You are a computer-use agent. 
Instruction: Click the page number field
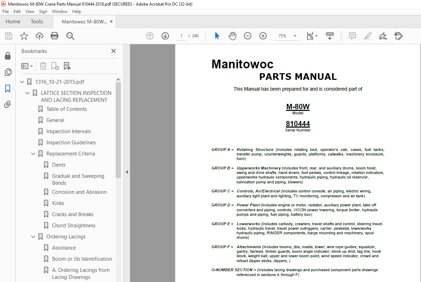181,36
